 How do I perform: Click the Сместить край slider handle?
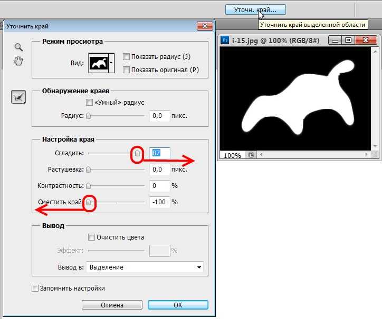pos(89,202)
